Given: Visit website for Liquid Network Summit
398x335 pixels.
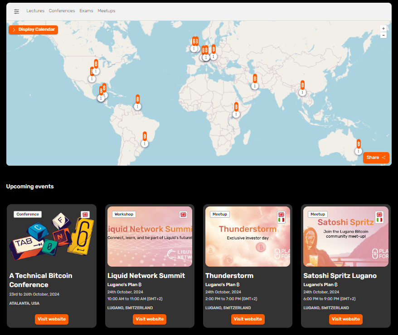Looking at the screenshot, I should [150, 319].
